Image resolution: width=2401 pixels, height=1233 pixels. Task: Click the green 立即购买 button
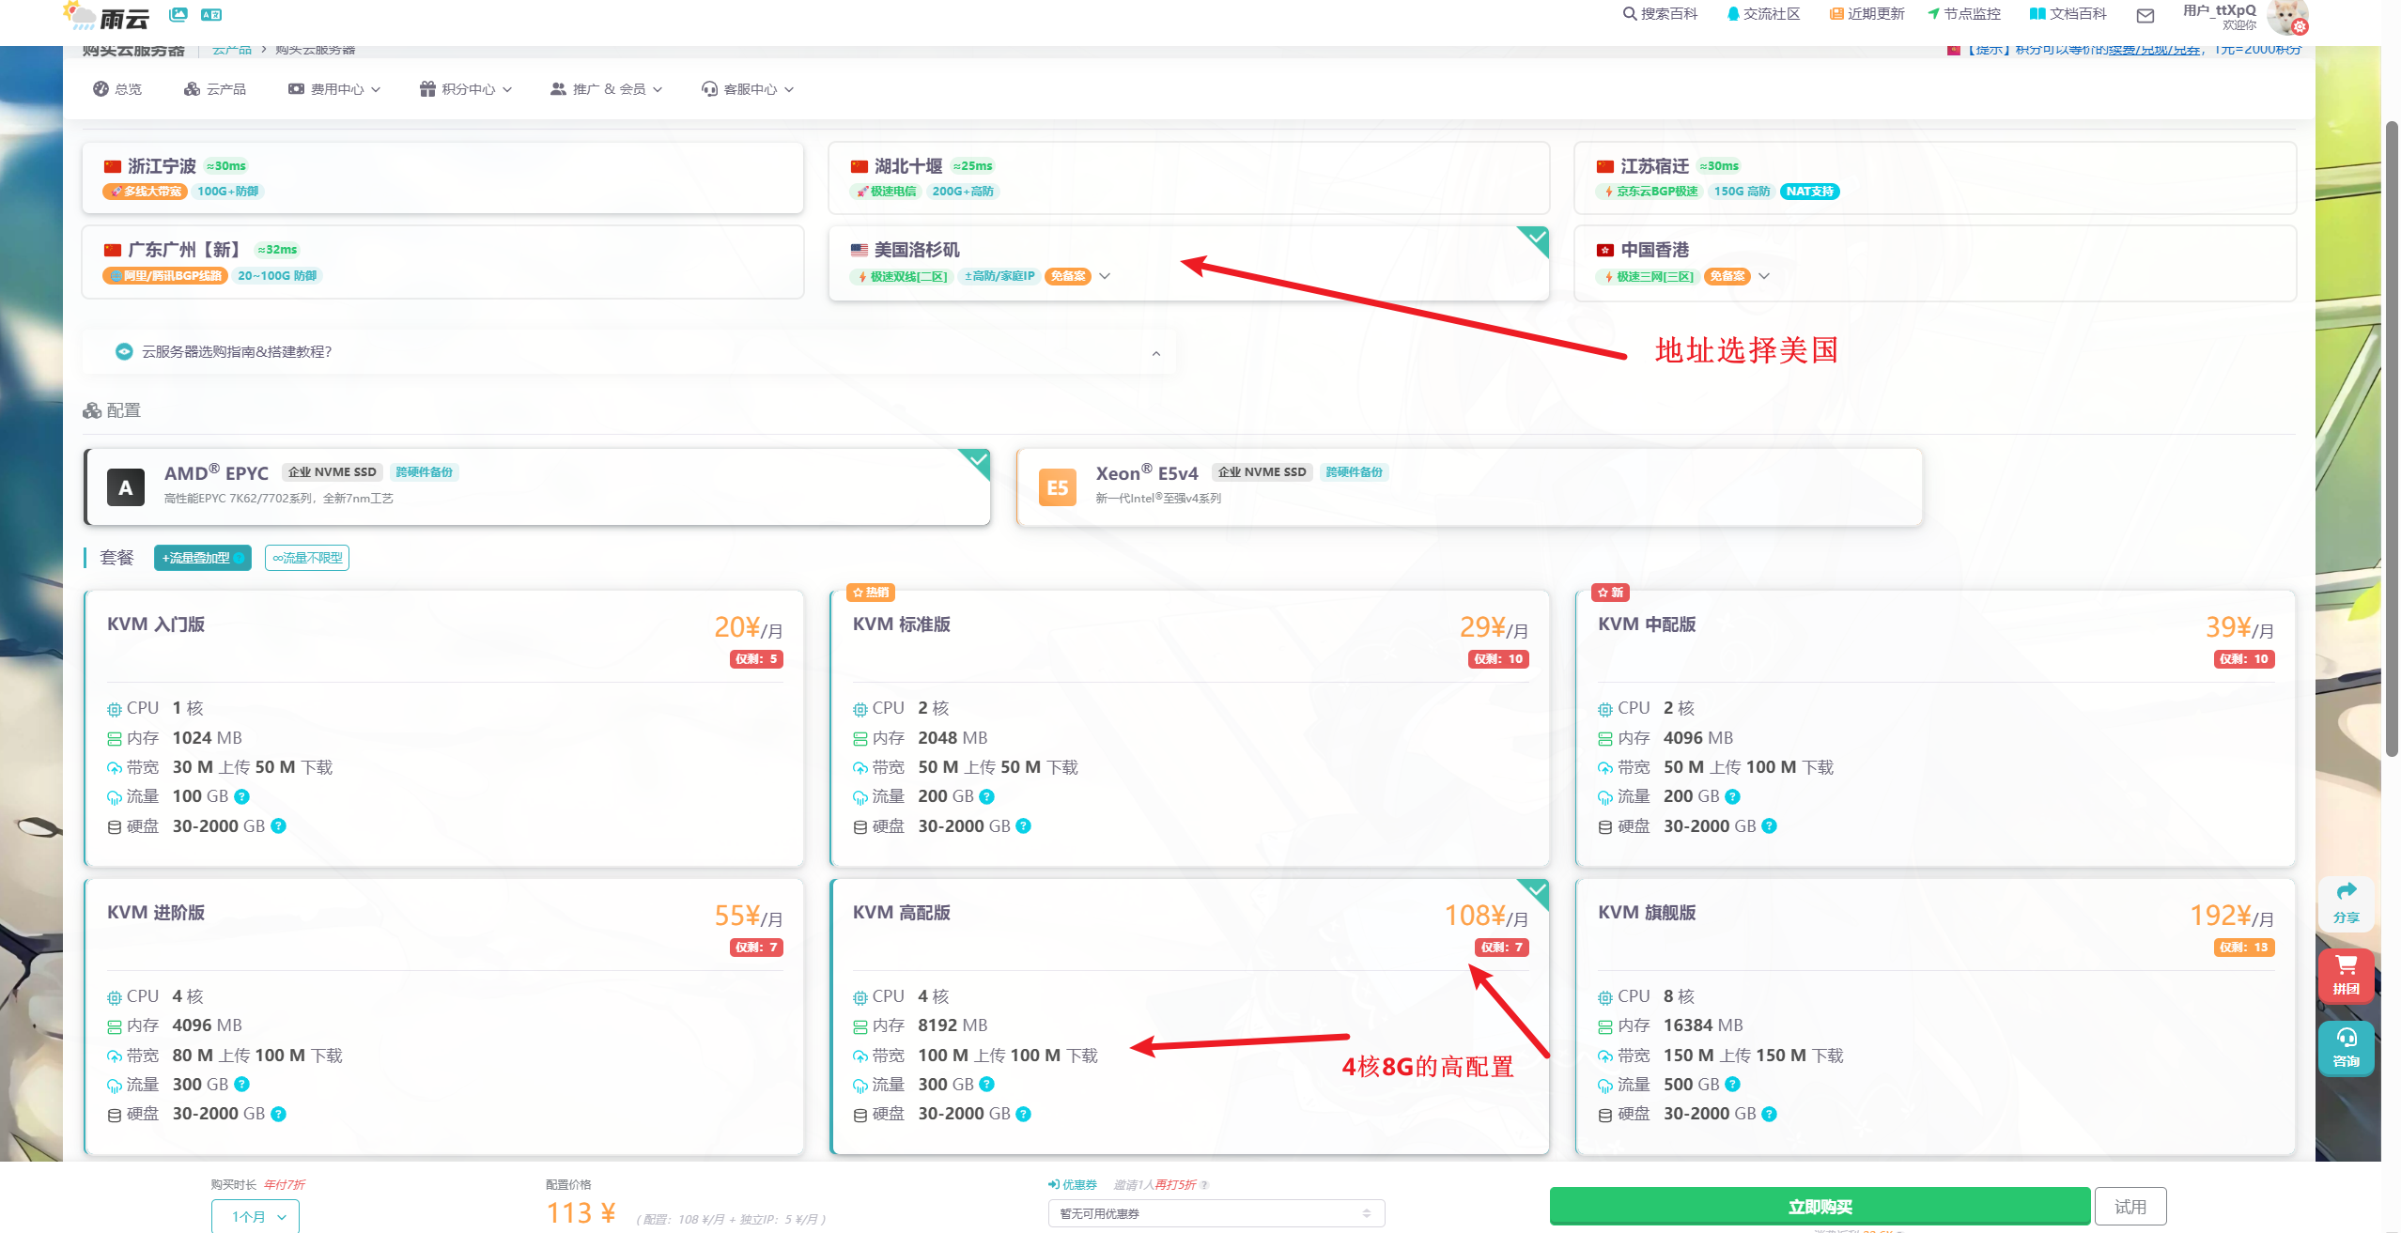(x=1819, y=1207)
